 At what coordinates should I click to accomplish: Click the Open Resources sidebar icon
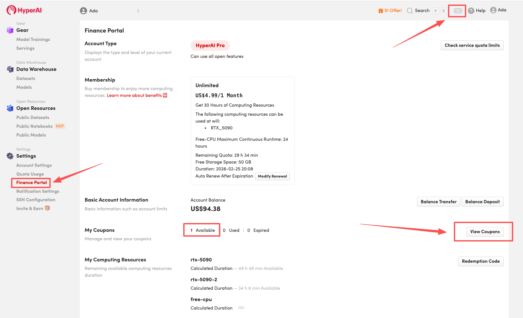tap(10, 108)
